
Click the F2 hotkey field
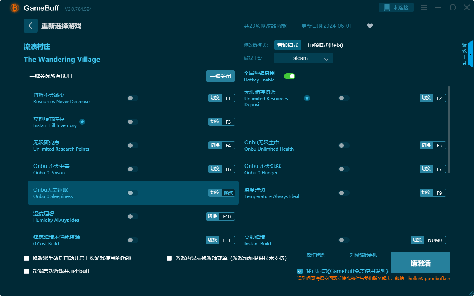coord(439,98)
